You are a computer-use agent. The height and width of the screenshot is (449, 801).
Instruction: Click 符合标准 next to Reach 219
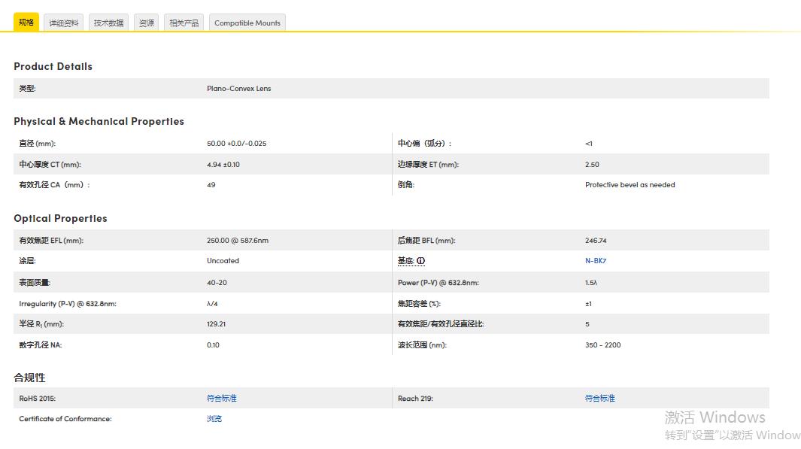[599, 398]
